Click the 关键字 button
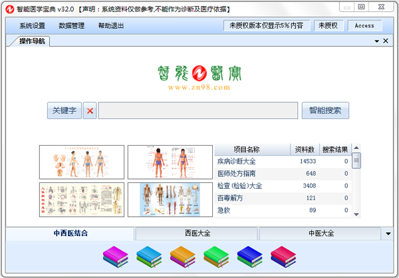The width and height of the screenshot is (399, 278). point(65,111)
